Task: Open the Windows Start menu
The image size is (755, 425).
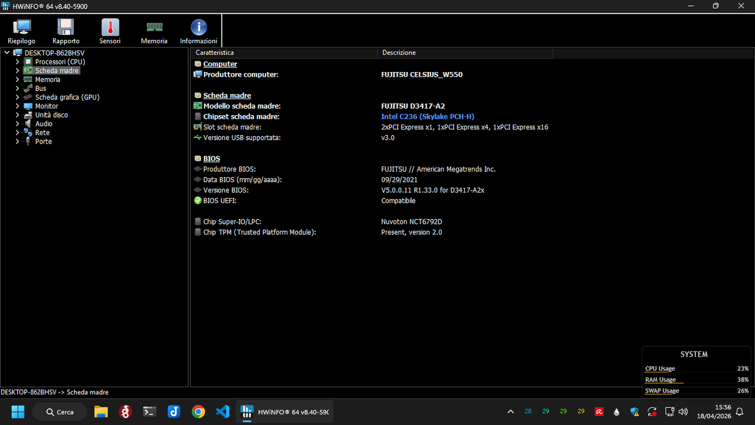Action: (x=18, y=411)
